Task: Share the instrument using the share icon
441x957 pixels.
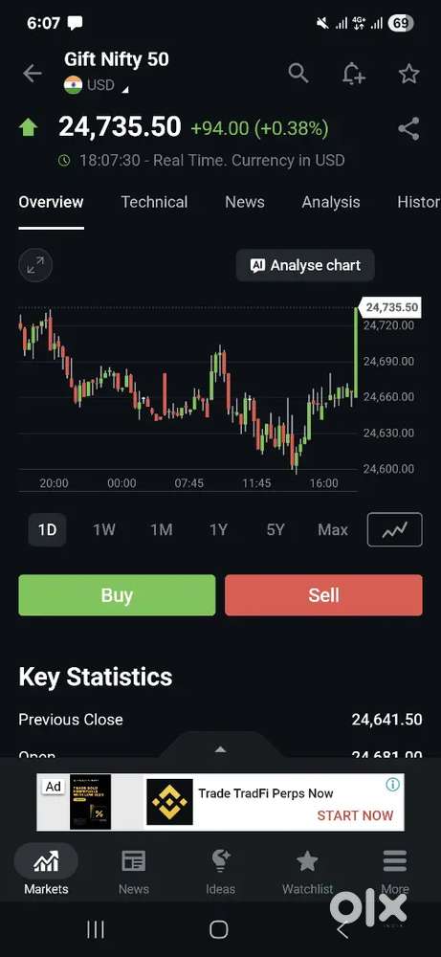Action: pos(408,129)
